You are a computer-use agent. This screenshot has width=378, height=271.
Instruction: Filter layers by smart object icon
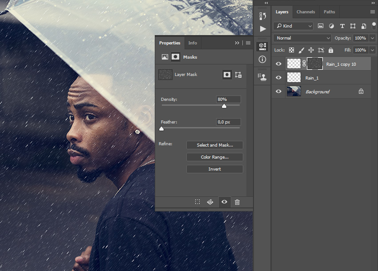point(364,26)
